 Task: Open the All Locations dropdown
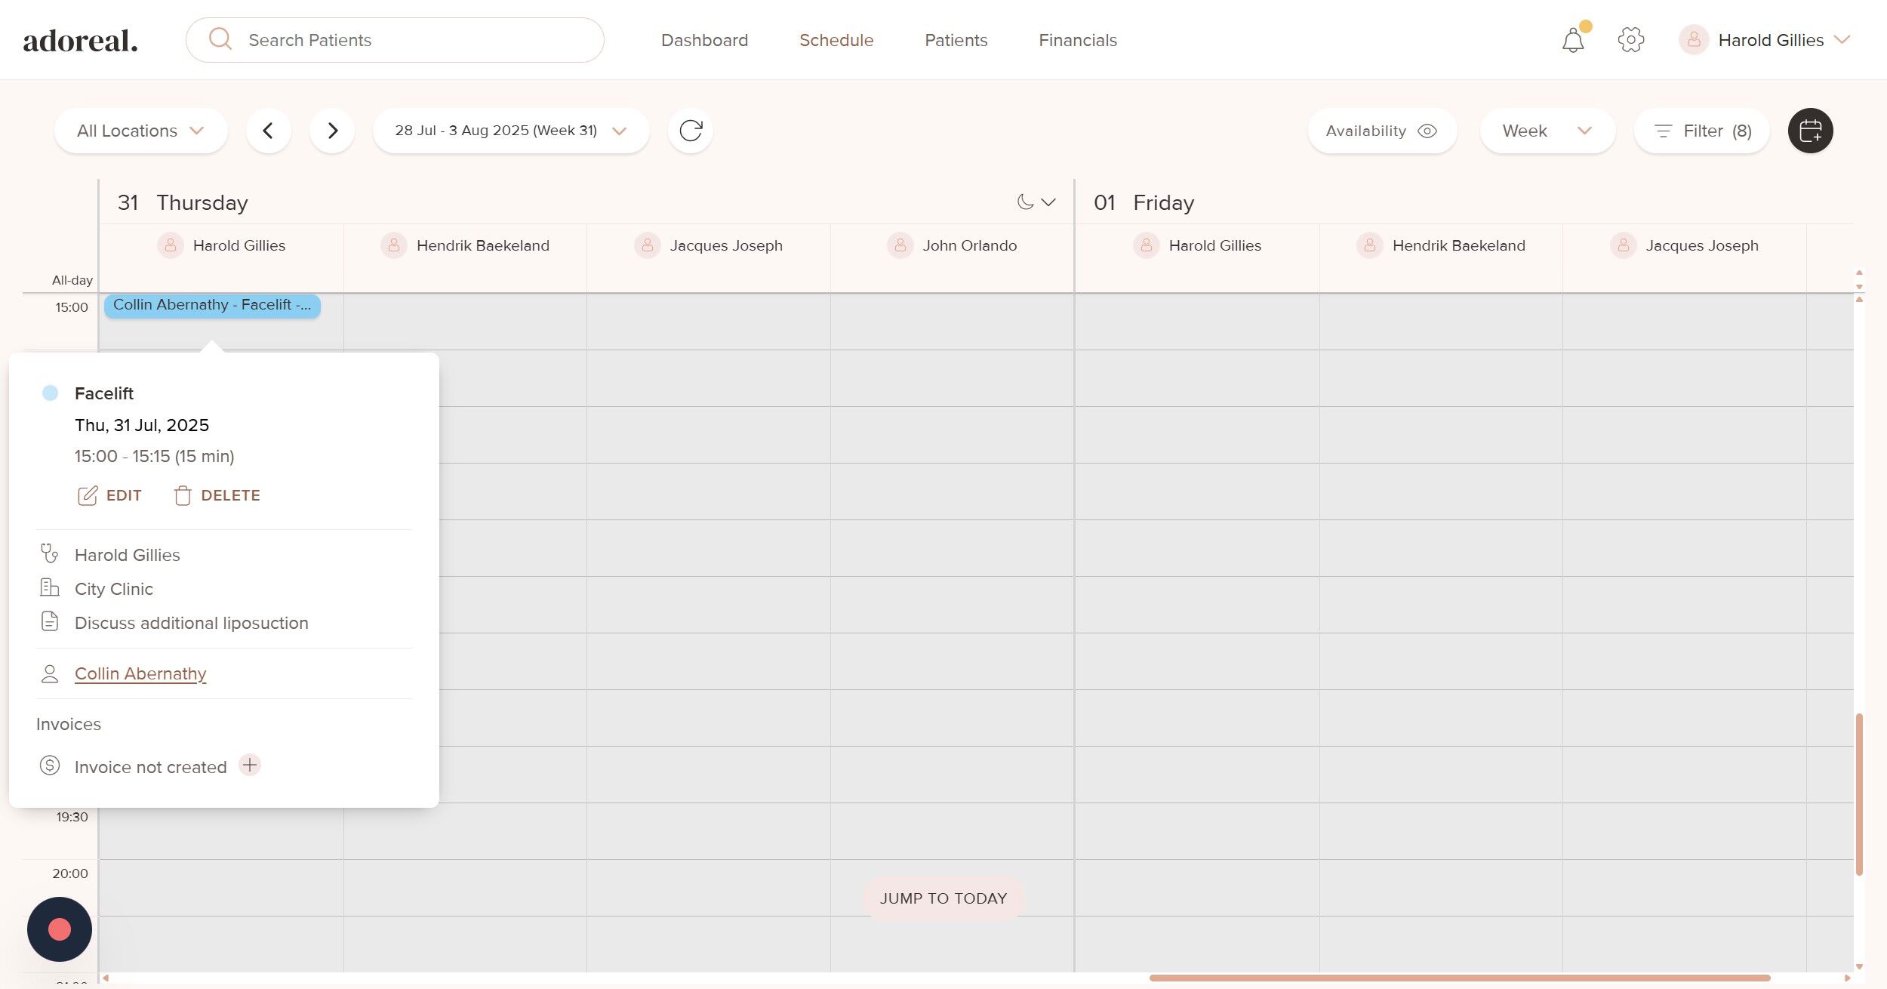coord(140,131)
